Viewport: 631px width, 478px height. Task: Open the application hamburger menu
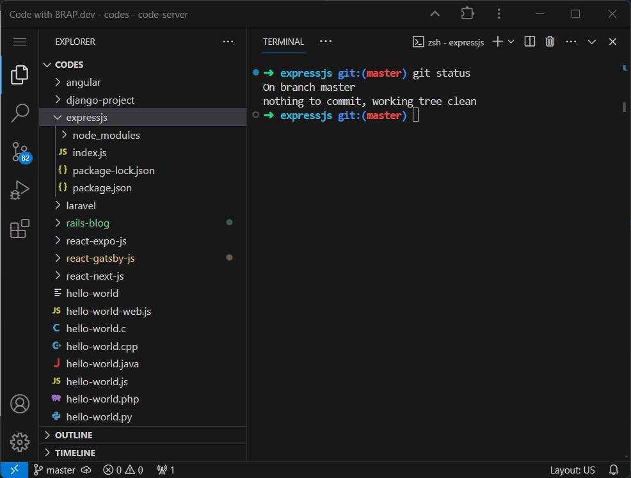(x=19, y=42)
